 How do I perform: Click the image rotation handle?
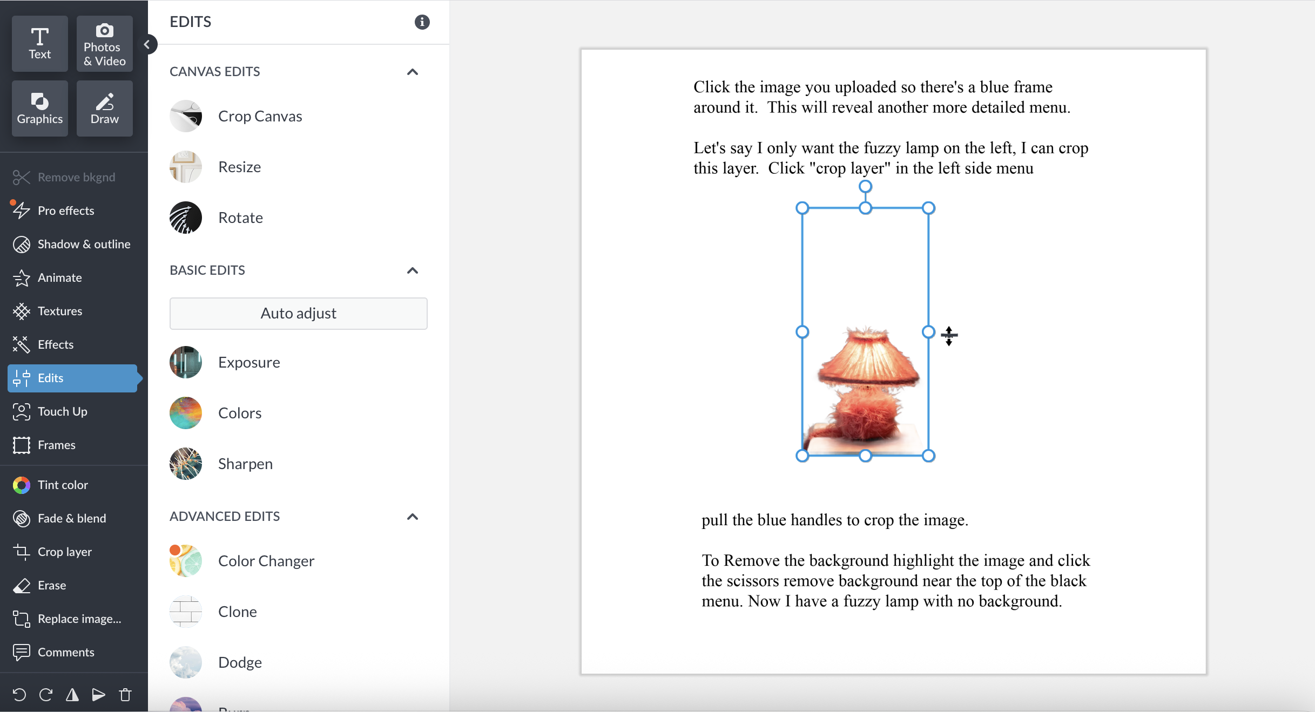[x=865, y=187]
